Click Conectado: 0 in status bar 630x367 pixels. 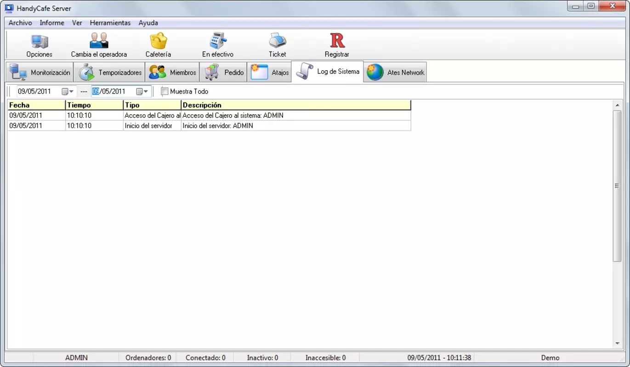click(205, 357)
